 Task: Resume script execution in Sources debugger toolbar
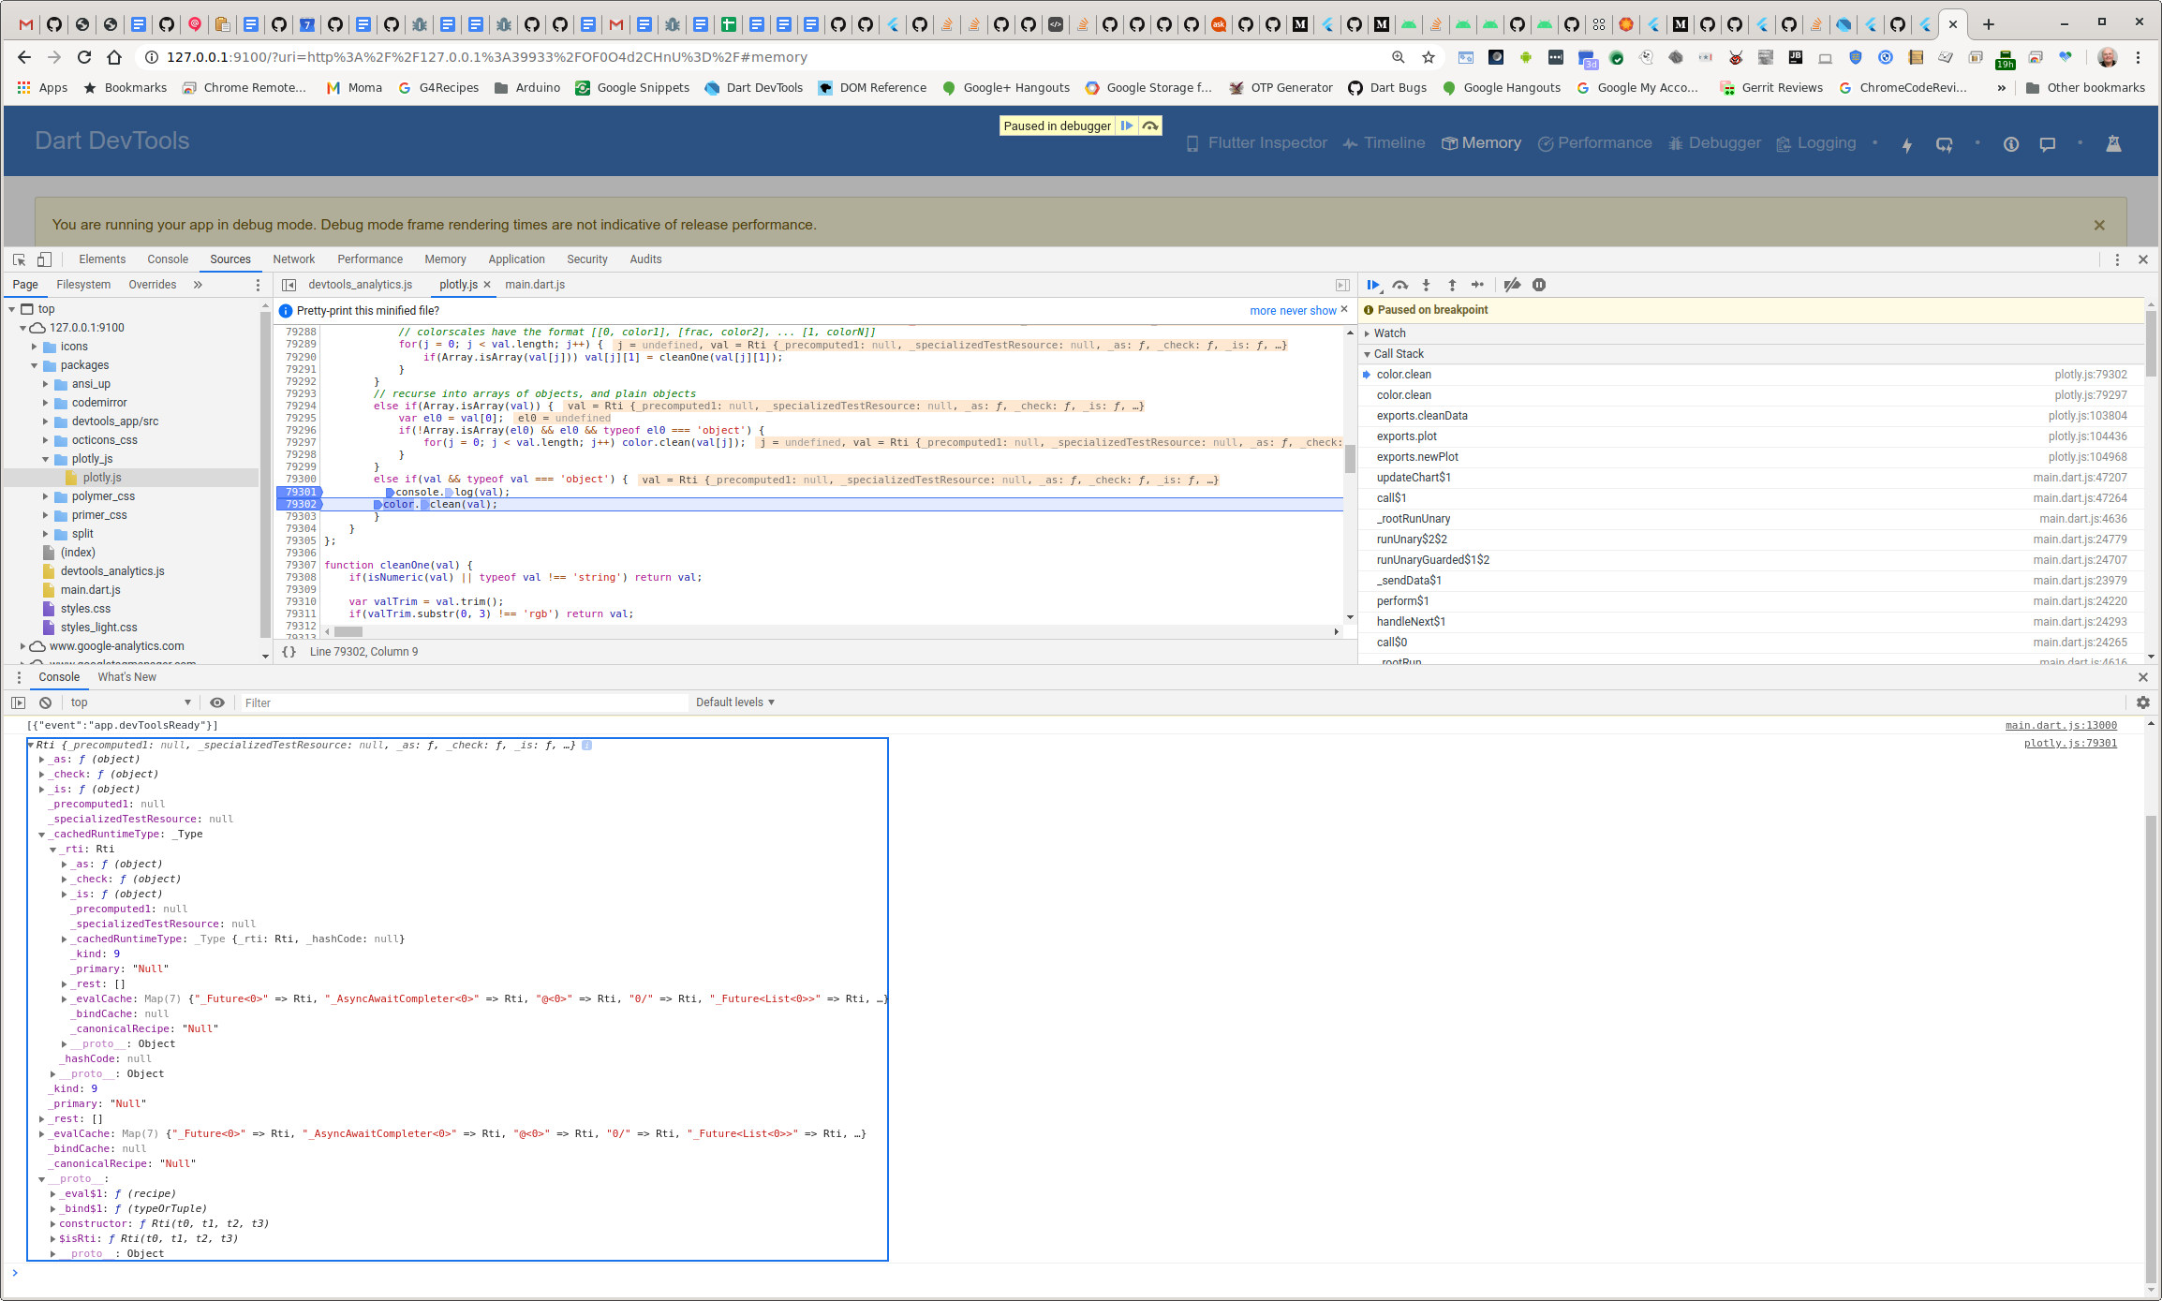click(x=1373, y=285)
